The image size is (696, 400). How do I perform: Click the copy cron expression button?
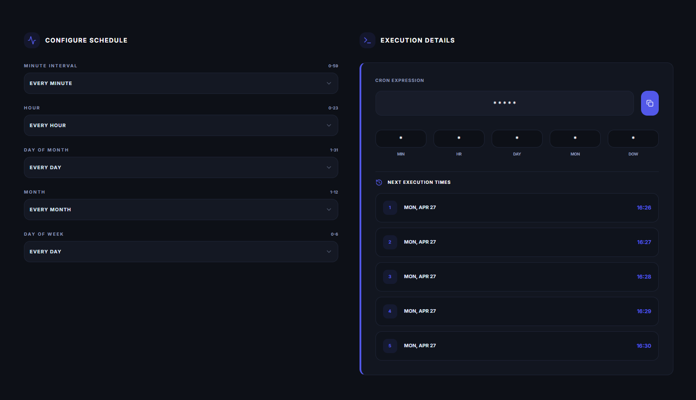(x=649, y=103)
